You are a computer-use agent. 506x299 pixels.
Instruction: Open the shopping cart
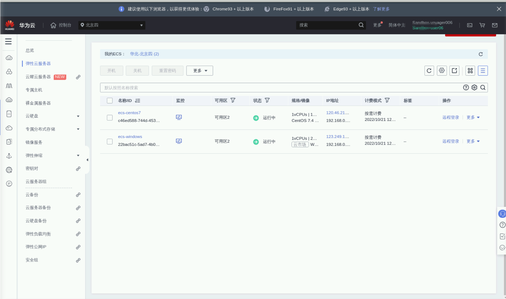482,25
